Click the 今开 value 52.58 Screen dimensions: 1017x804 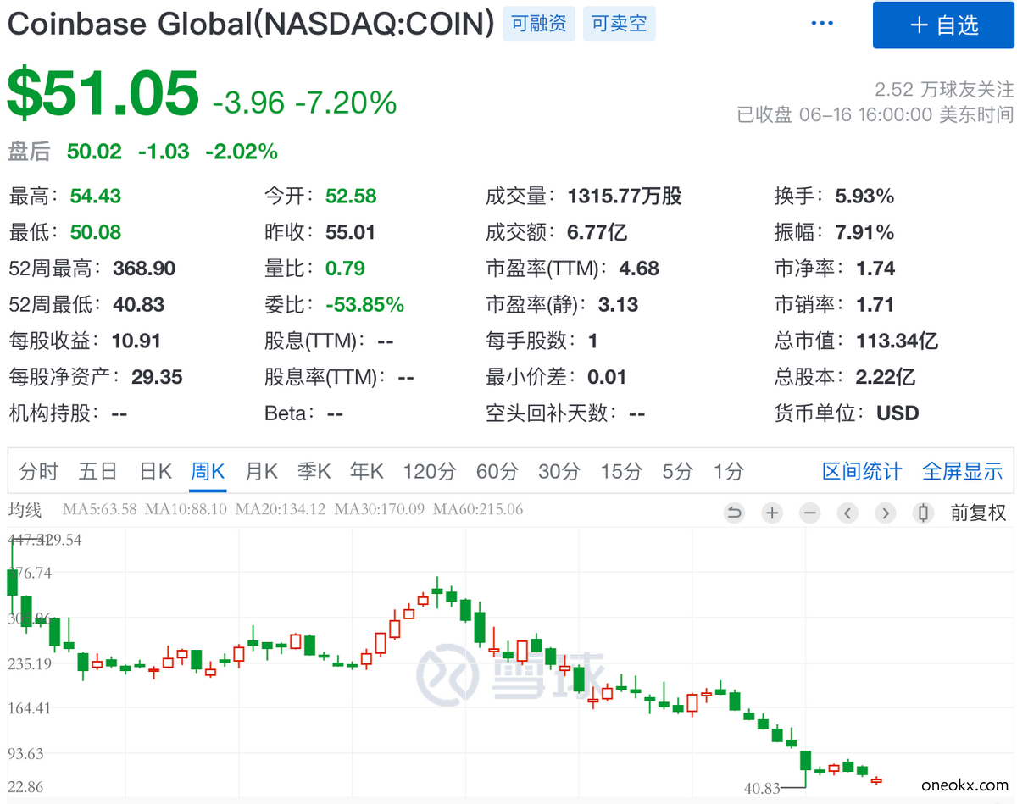click(351, 197)
